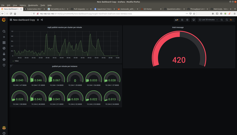Viewport: 237px width, 135px height.
Task: Open publish per minute per instance panel menu
Action: click(x=65, y=66)
